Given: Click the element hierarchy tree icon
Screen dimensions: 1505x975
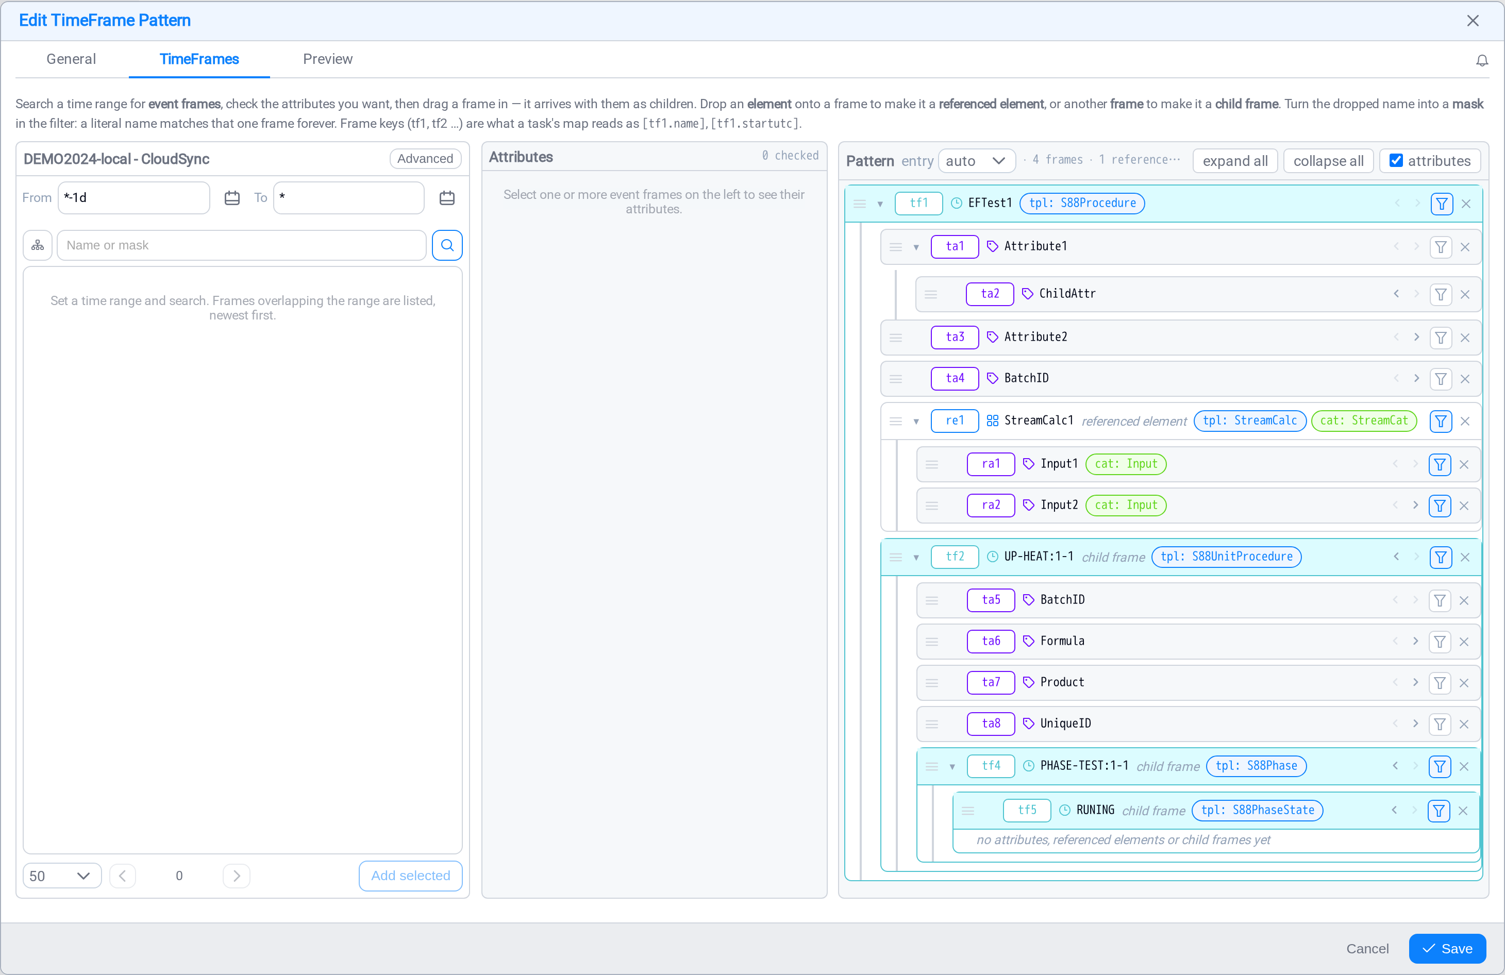Looking at the screenshot, I should click(x=38, y=245).
